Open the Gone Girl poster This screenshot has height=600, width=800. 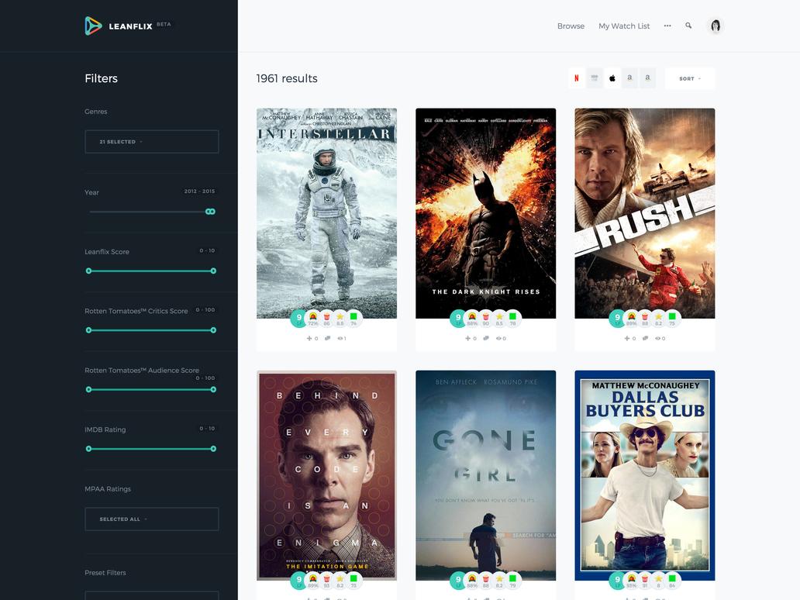click(486, 475)
